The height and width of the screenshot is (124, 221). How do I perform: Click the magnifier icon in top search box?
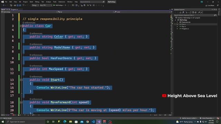[x=104, y=2]
